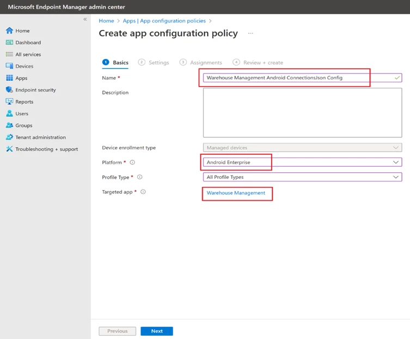Click the Troubleshooting + support tools icon
Viewport: 410px width, 339px height.
click(9, 149)
